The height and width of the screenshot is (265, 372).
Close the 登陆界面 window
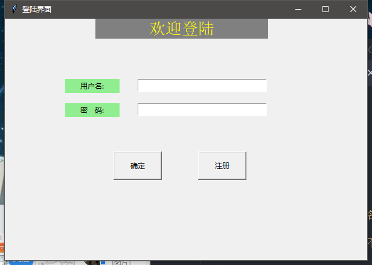pos(353,9)
